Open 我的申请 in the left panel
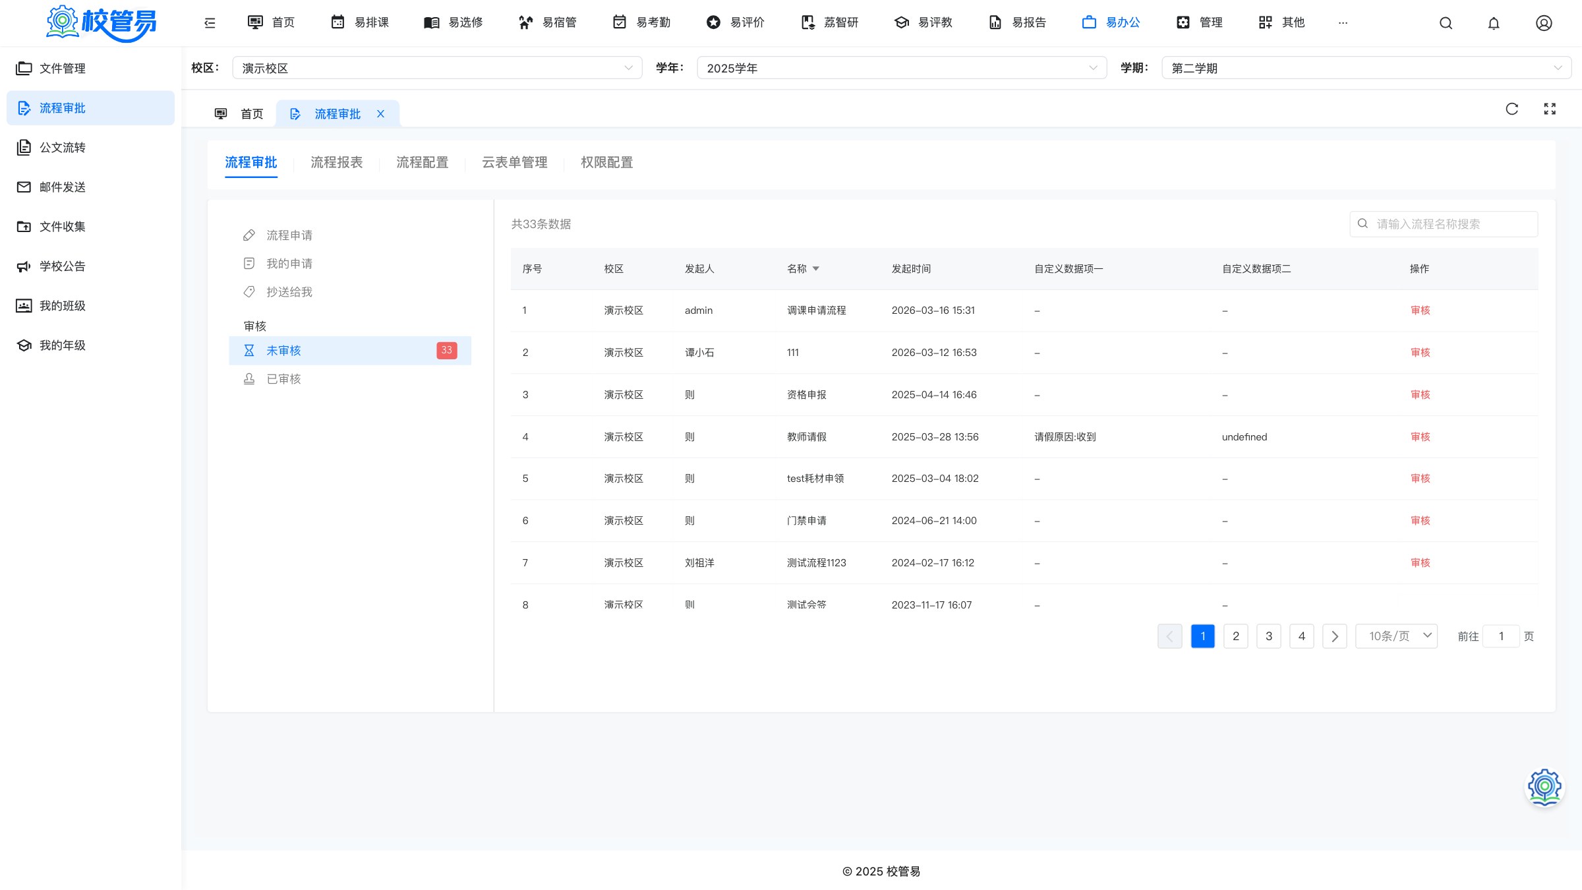The width and height of the screenshot is (1582, 890). 350,264
